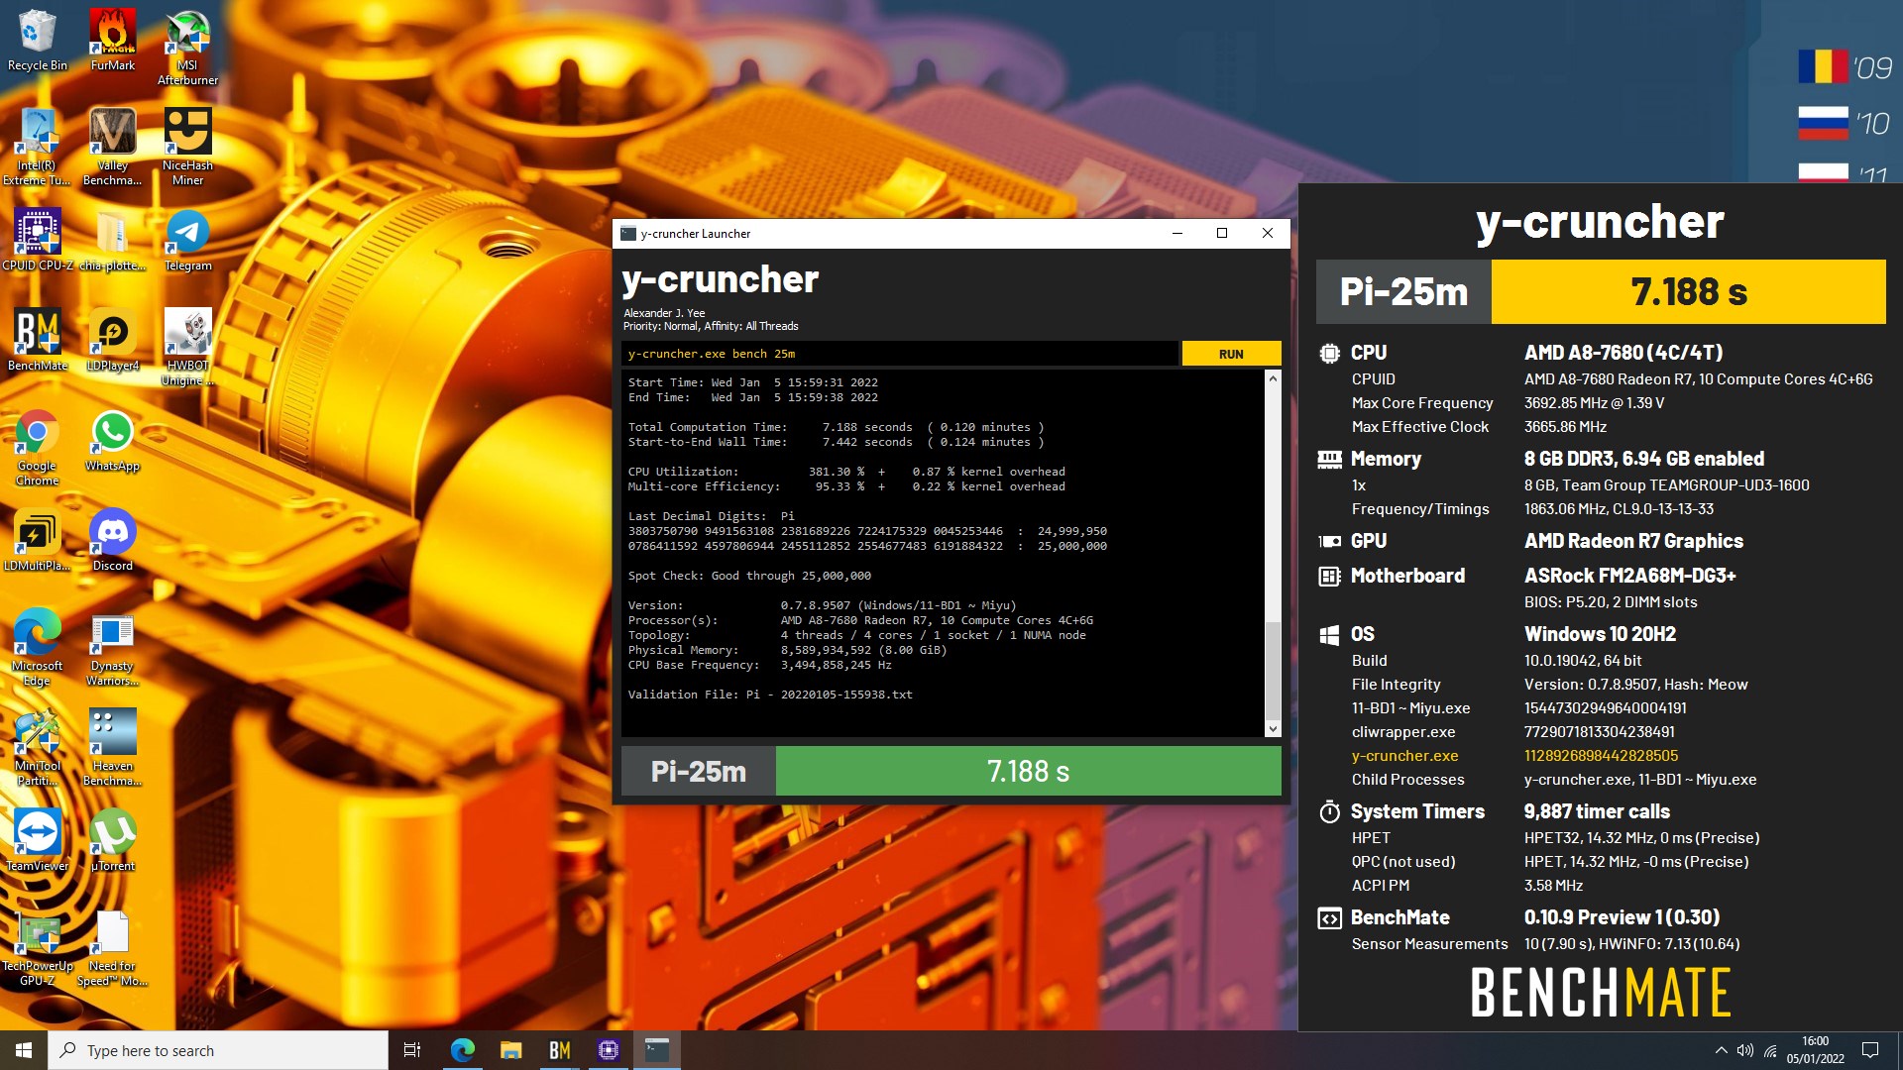Screen dimensions: 1903x1070
Task: Open the notification center icon
Action: 1870,1050
